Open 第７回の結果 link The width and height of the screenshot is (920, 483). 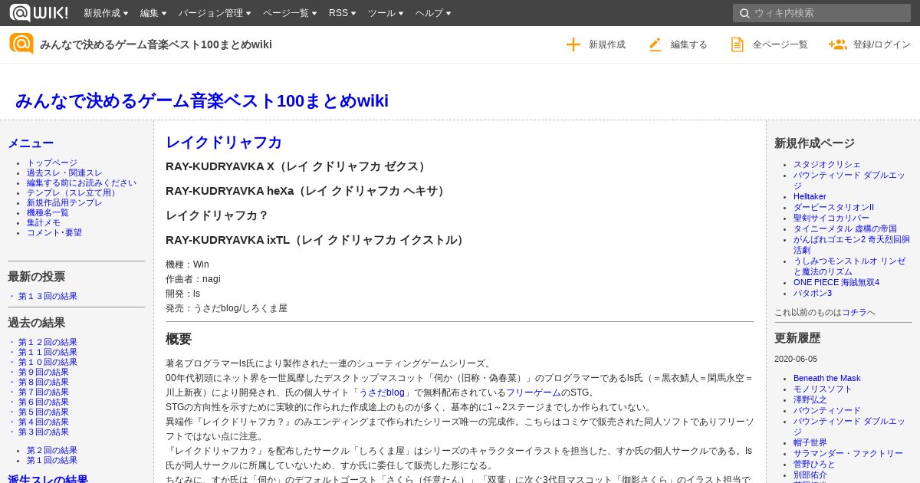click(x=44, y=392)
